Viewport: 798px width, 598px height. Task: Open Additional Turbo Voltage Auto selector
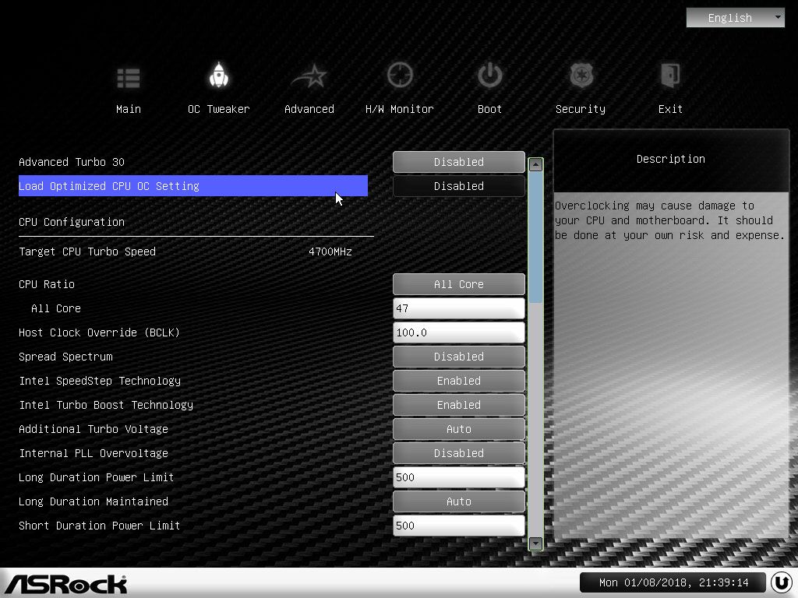point(458,429)
